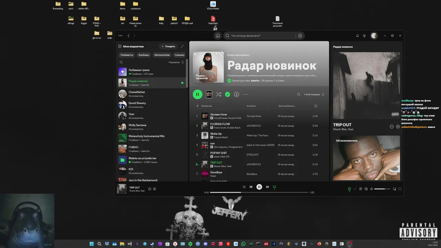Toggle playlist preview thumbnail button
This screenshot has height=248, width=441.
(209, 94)
